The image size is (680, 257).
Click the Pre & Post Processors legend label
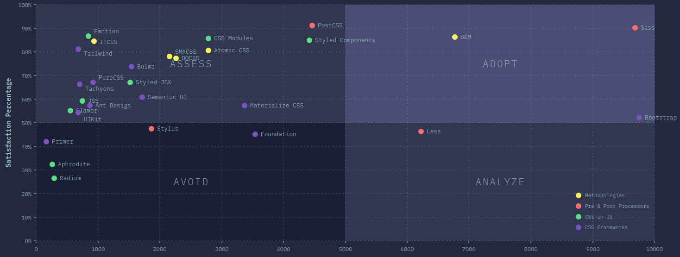click(617, 206)
